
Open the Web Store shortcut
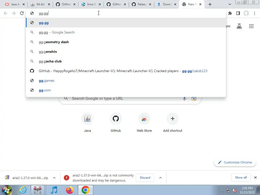point(144,123)
